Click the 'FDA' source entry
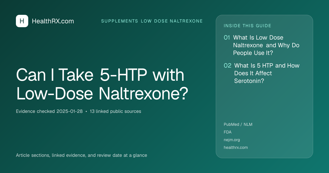 pyautogui.click(x=228, y=132)
